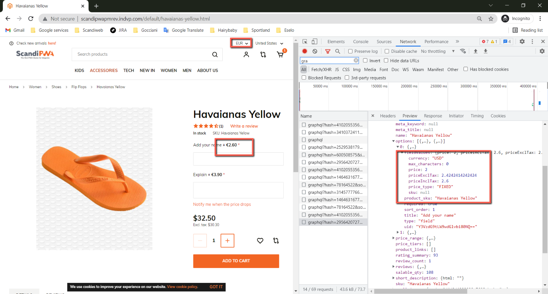Show more DevTools tabs chevron
Image resolution: width=548 pixels, height=294 pixels.
click(457, 42)
